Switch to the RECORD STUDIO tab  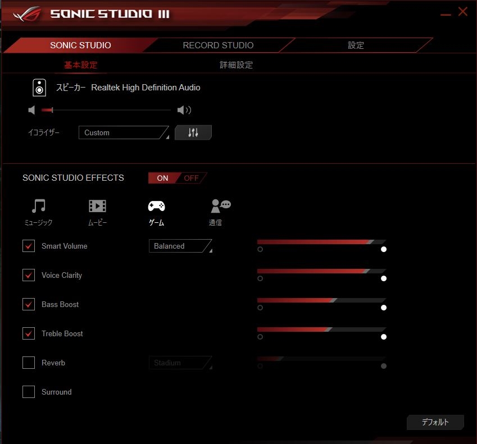pos(218,45)
